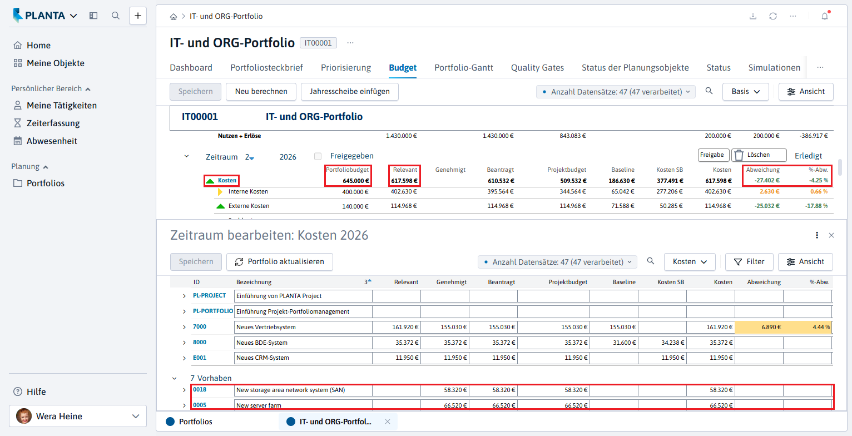
Task: Open Zeiterfassung from the sidebar
Action: [x=47, y=123]
